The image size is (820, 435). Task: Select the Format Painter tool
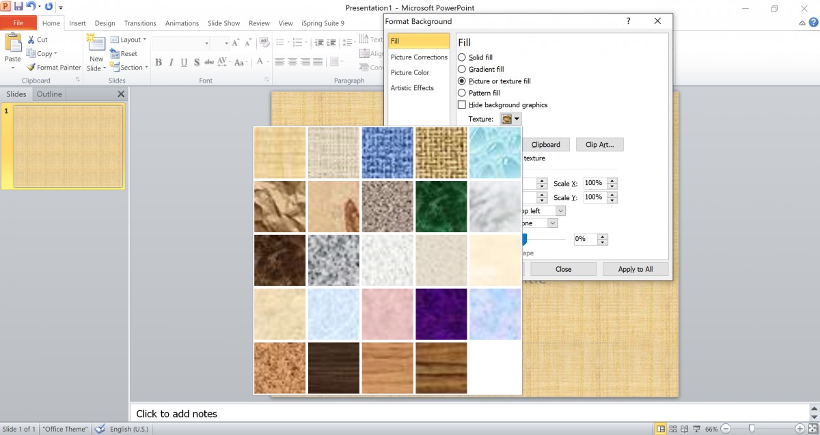53,67
